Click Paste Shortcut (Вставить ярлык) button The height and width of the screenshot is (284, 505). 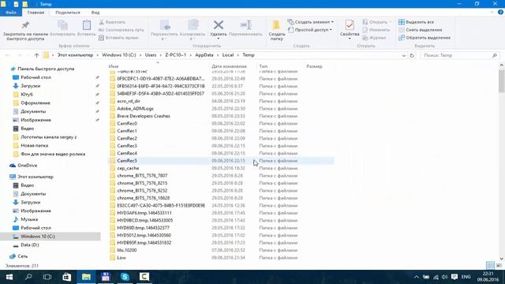tap(118, 38)
